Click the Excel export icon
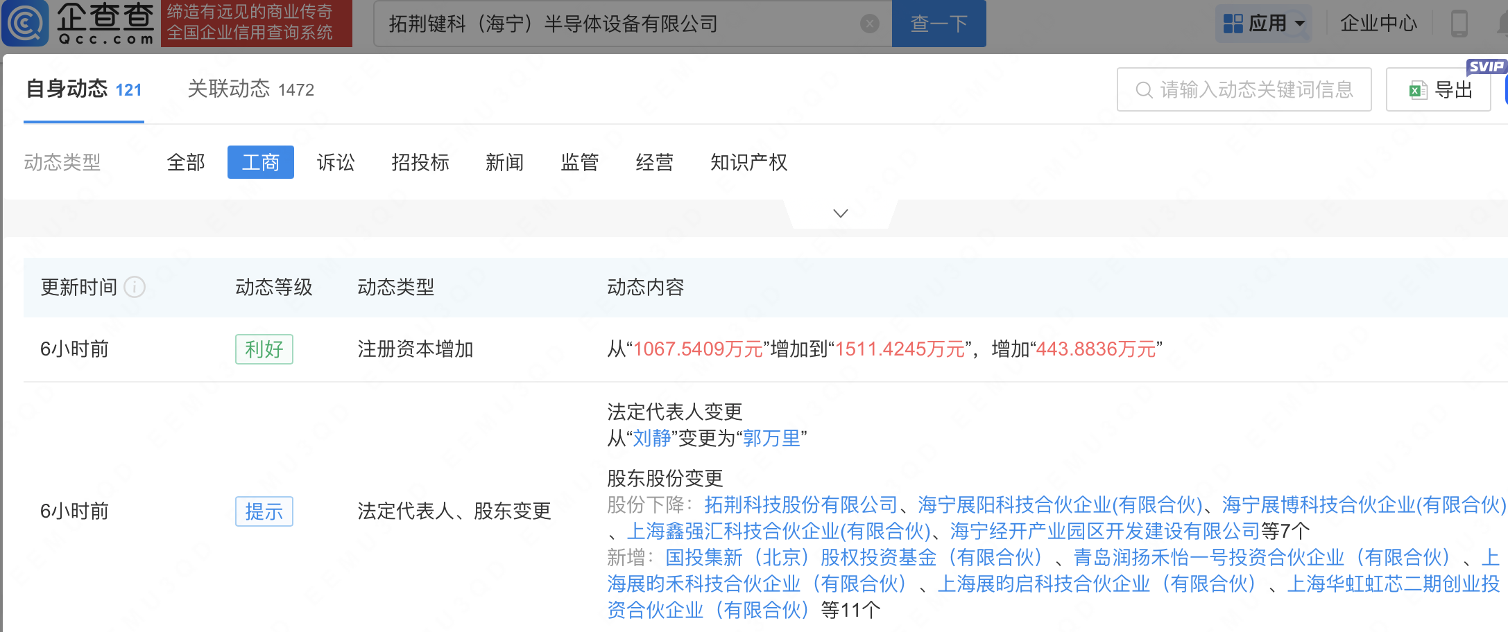The image size is (1508, 632). (1417, 90)
